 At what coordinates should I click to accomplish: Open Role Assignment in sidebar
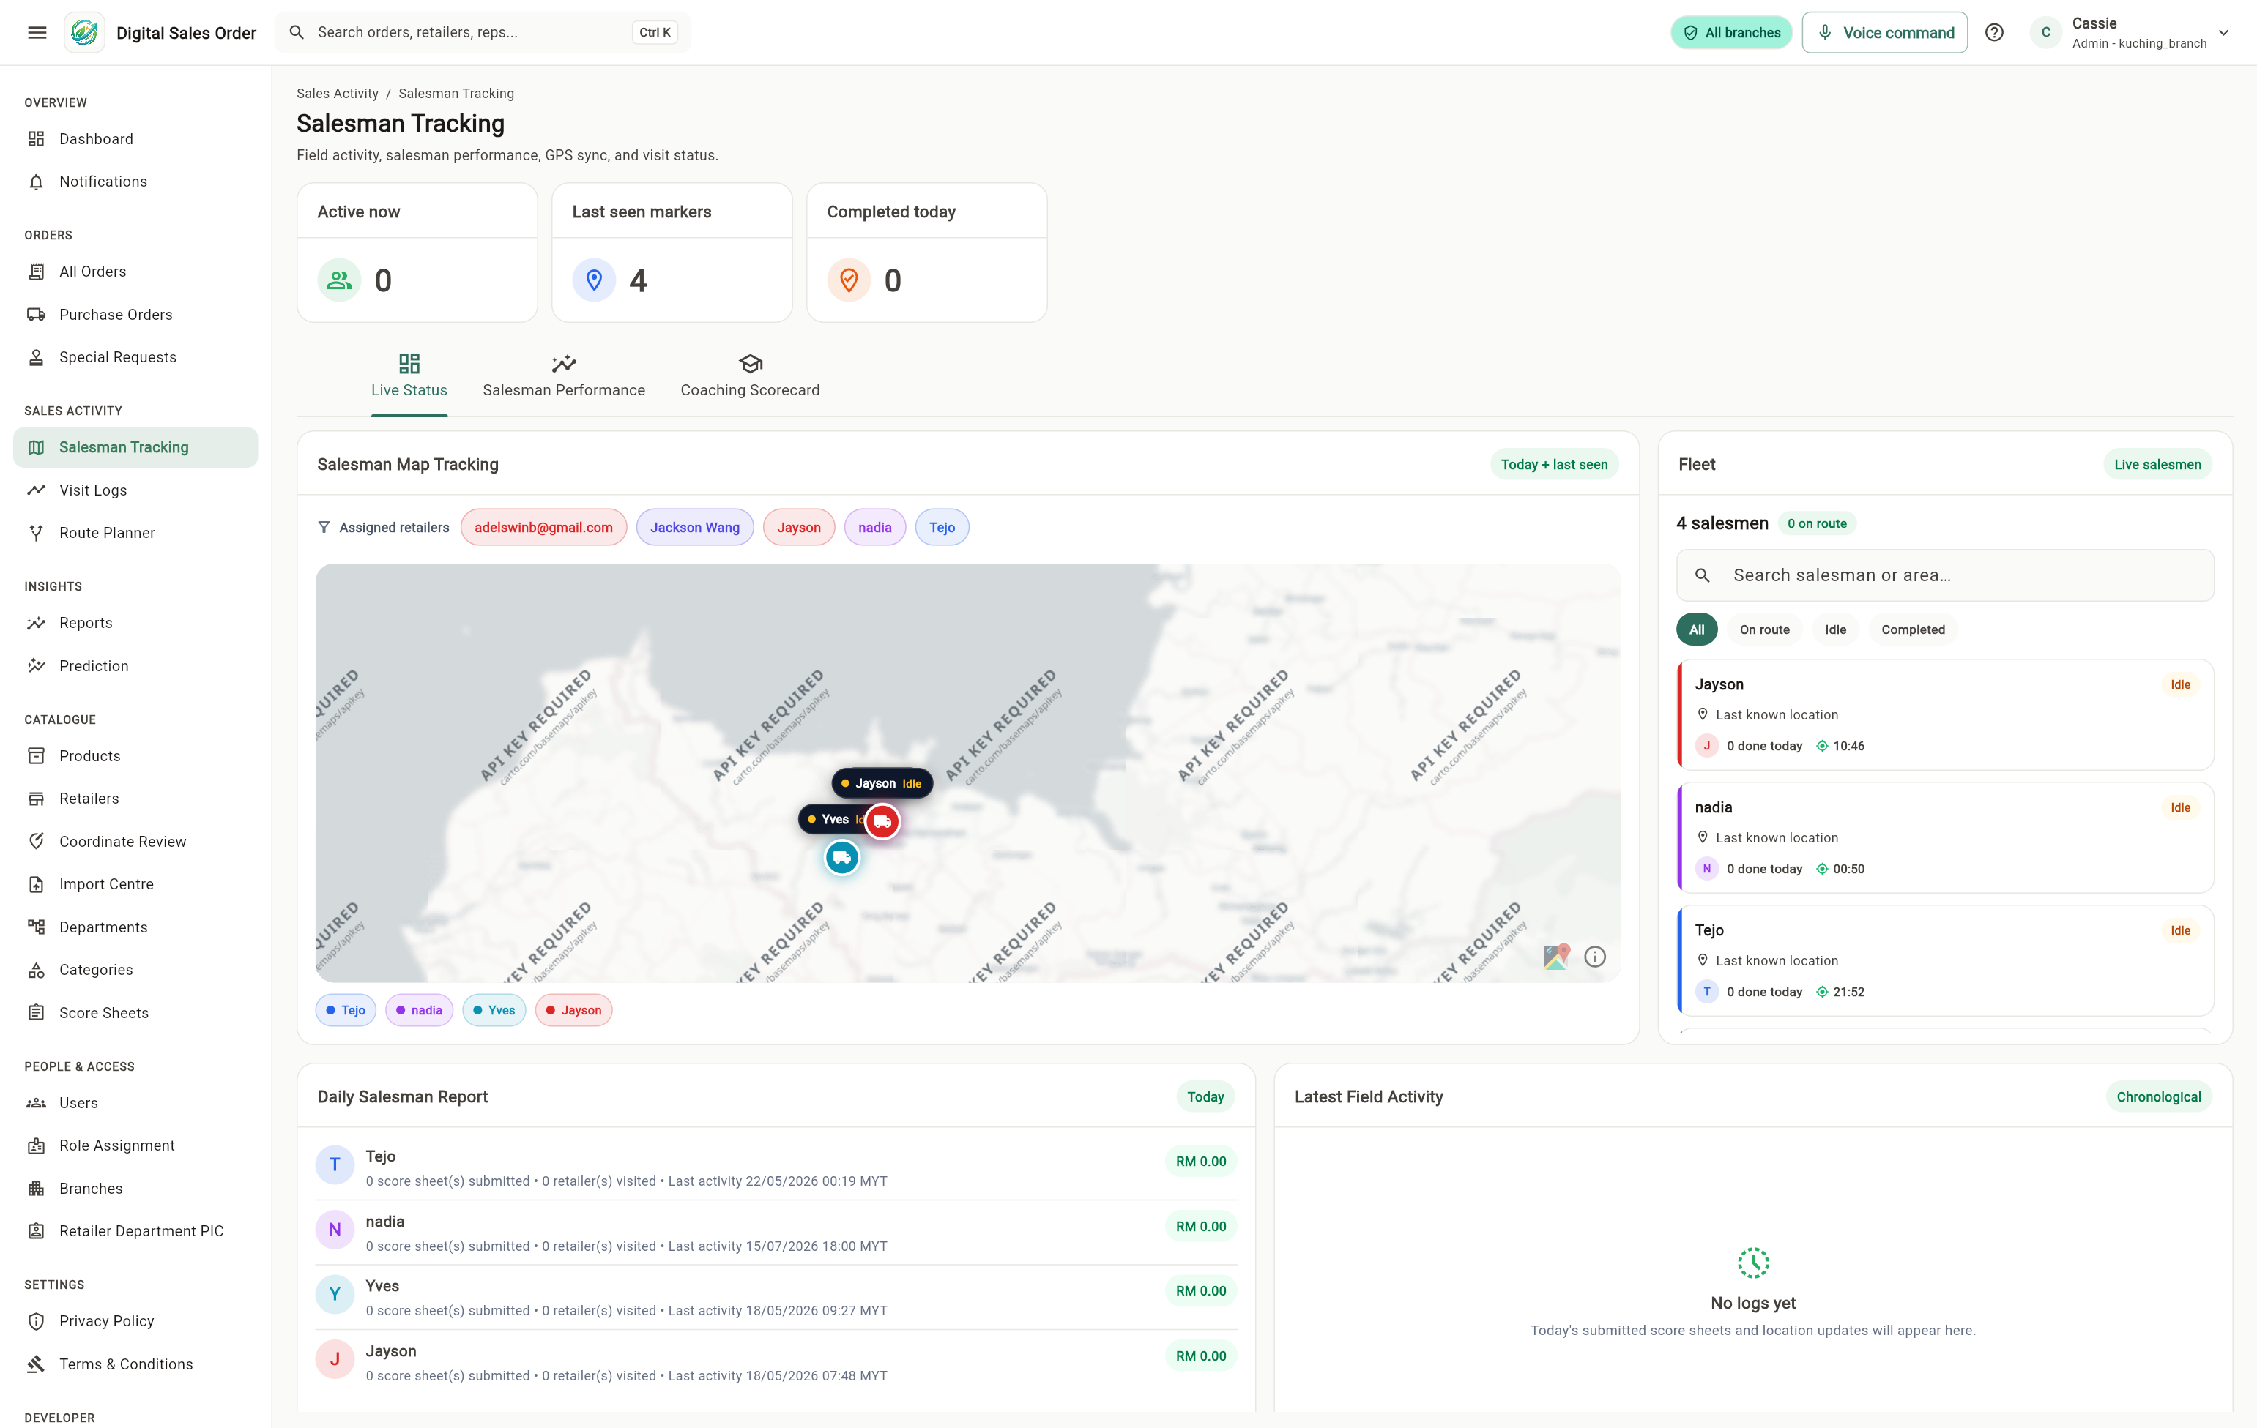[136, 1145]
